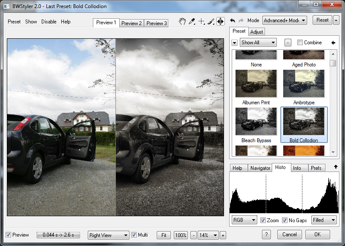Disable the Multi checkbox
Screen dimensions: 345x246
coord(134,235)
